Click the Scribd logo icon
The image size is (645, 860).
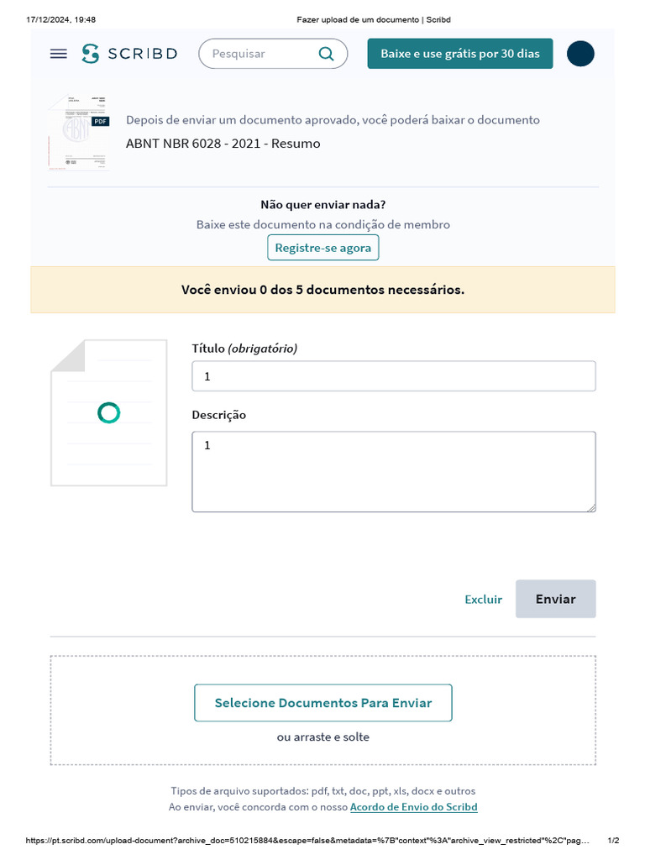coord(91,54)
